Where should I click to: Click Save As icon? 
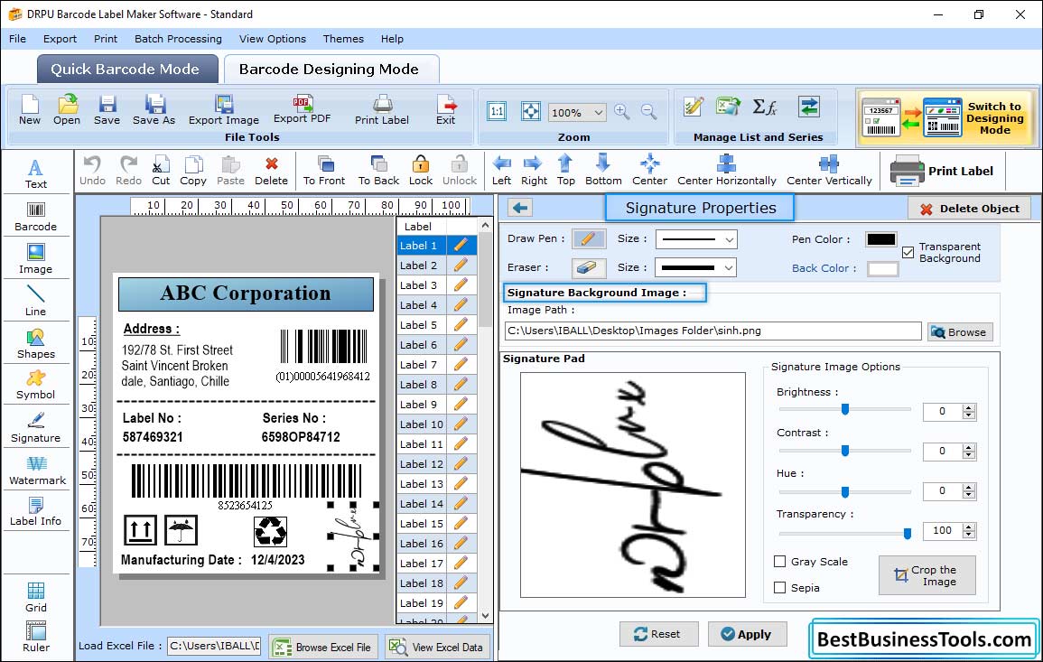(154, 110)
